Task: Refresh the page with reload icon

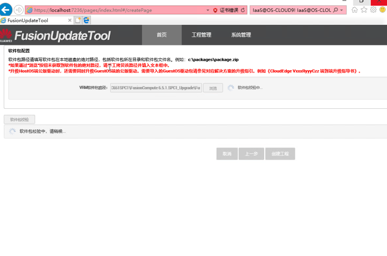Action: (x=243, y=10)
